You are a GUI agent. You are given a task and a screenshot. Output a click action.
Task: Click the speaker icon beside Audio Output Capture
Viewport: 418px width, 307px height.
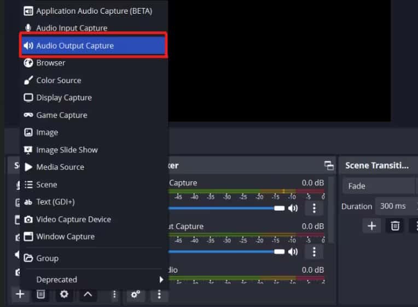coord(28,45)
